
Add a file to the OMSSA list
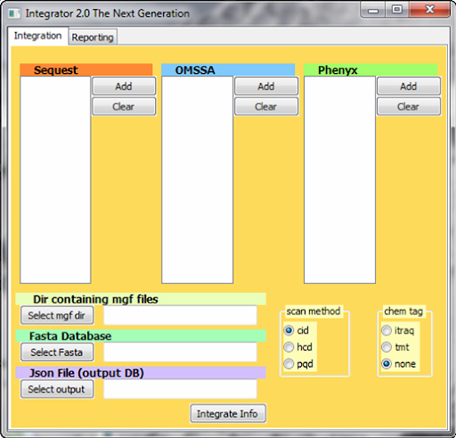266,86
